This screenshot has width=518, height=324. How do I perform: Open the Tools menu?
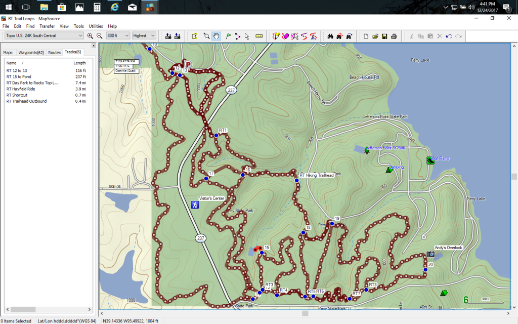[78, 26]
